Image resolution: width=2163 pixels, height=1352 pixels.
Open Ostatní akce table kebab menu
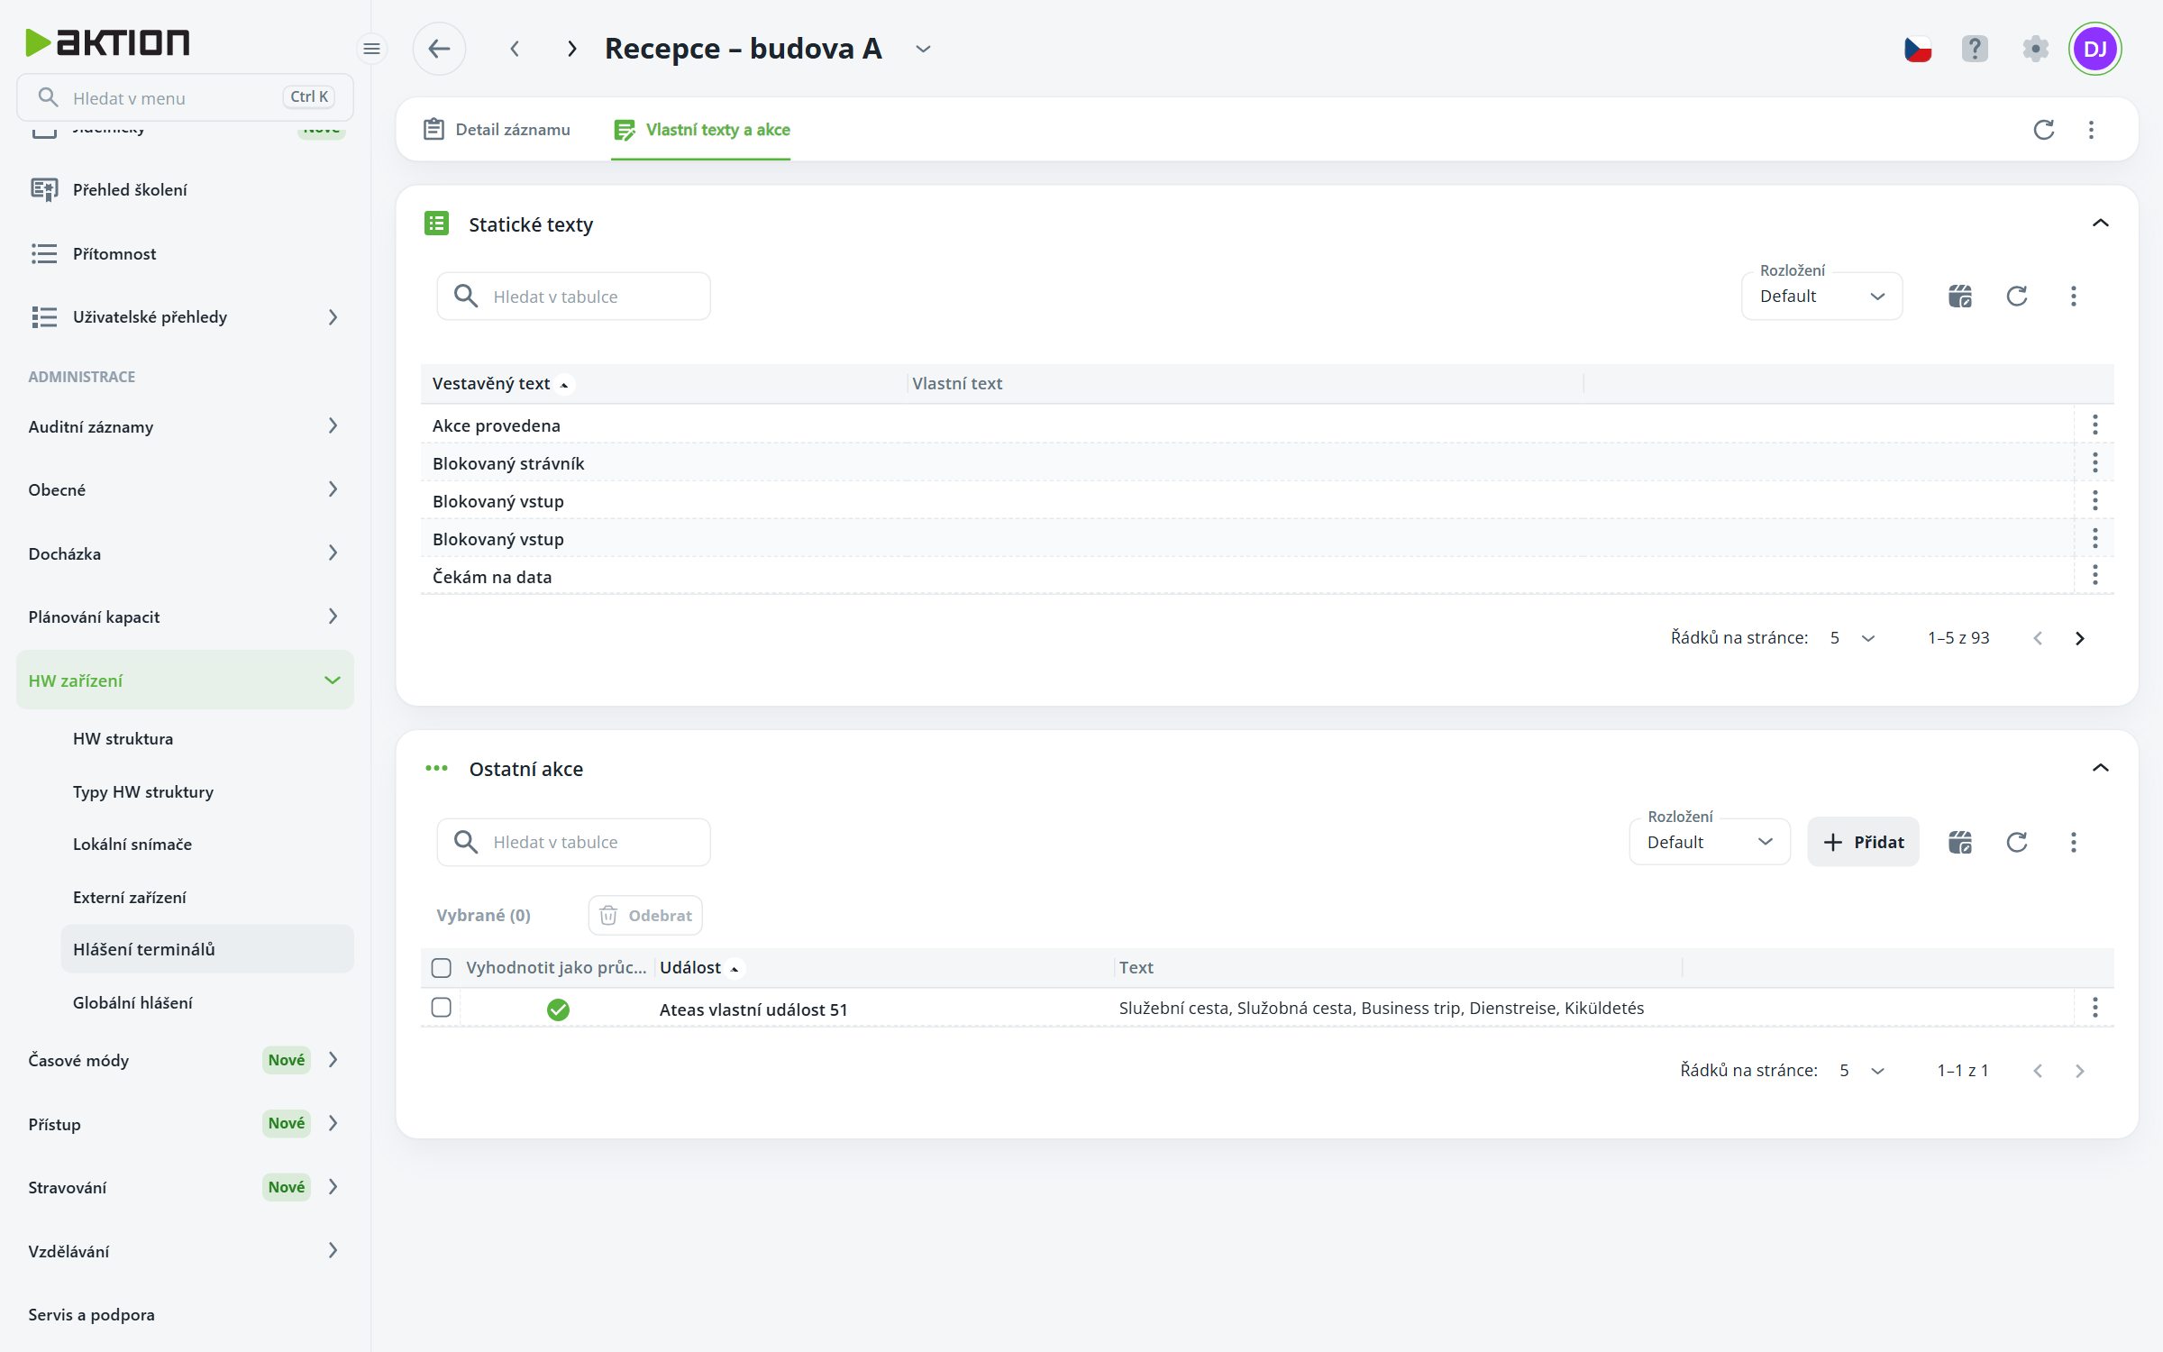click(2073, 842)
